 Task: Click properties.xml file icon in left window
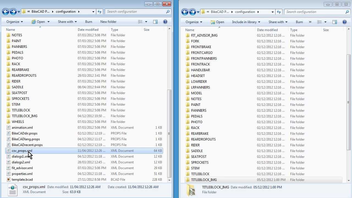click(x=9, y=174)
